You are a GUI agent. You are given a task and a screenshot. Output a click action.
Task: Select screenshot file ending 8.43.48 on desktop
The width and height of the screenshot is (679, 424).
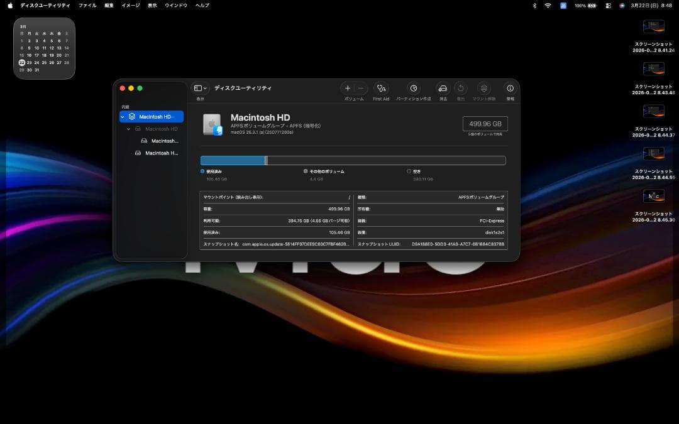[x=653, y=79]
